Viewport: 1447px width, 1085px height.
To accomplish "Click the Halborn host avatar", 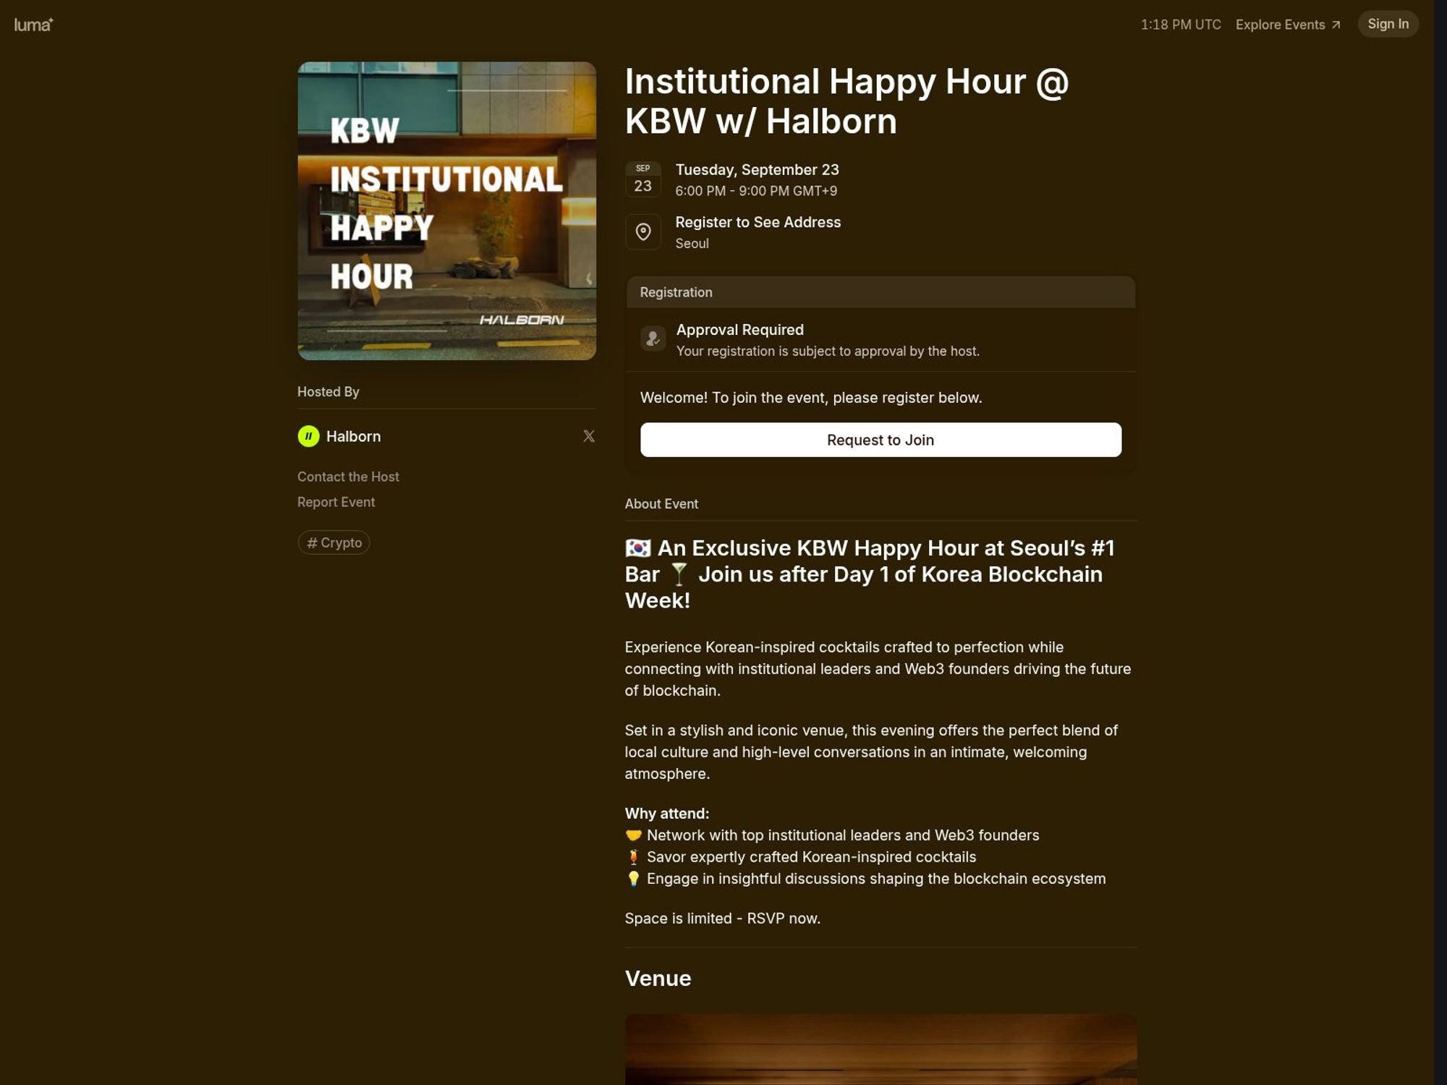I will point(308,436).
